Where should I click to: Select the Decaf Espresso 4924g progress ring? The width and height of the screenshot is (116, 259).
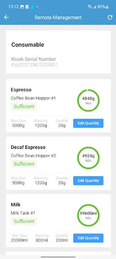pos(88,158)
